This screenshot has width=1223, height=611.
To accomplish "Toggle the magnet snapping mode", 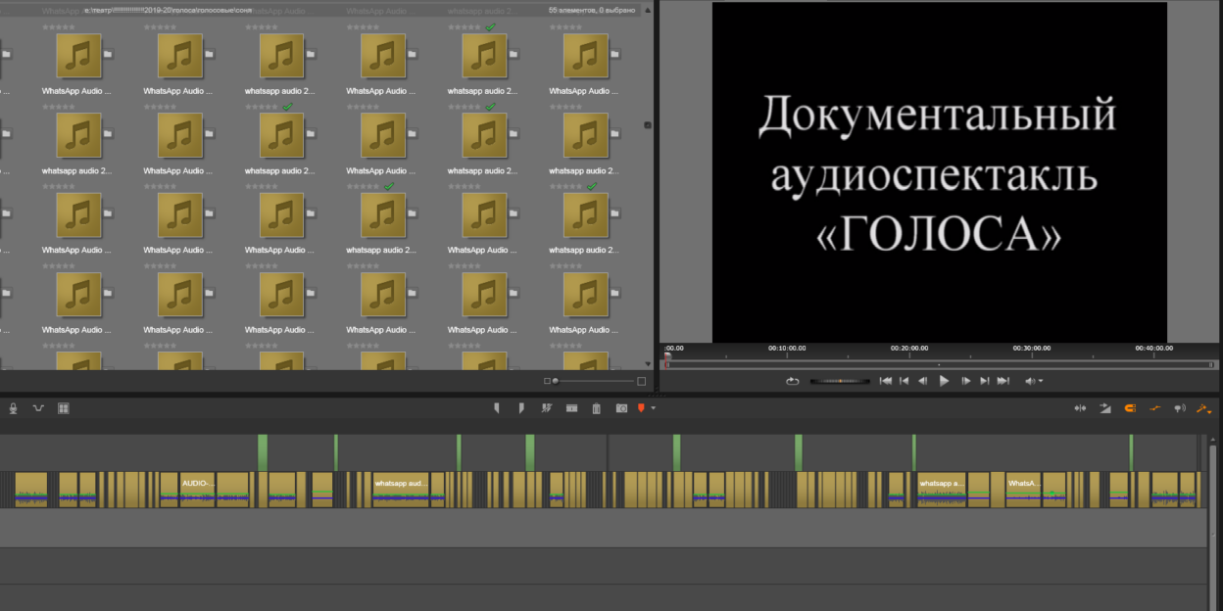I will point(1130,408).
